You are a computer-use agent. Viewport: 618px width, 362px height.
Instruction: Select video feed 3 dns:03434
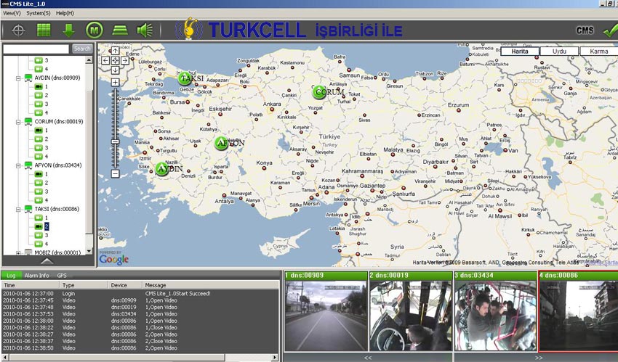(x=495, y=311)
